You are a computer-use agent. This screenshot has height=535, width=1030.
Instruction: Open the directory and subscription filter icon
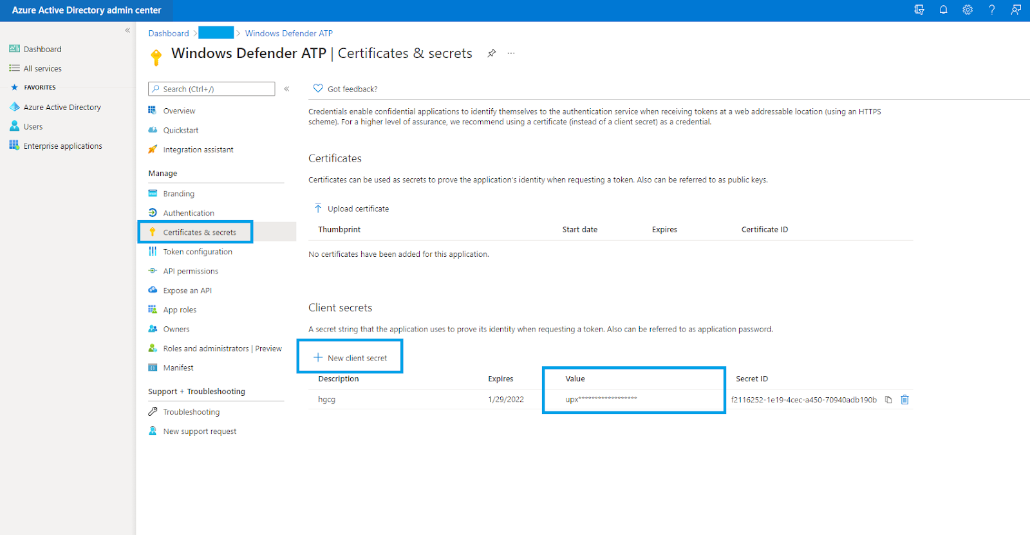(919, 10)
